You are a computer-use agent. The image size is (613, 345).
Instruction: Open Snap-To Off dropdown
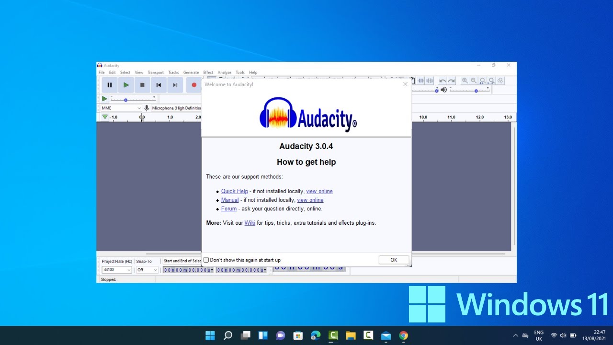tap(147, 270)
